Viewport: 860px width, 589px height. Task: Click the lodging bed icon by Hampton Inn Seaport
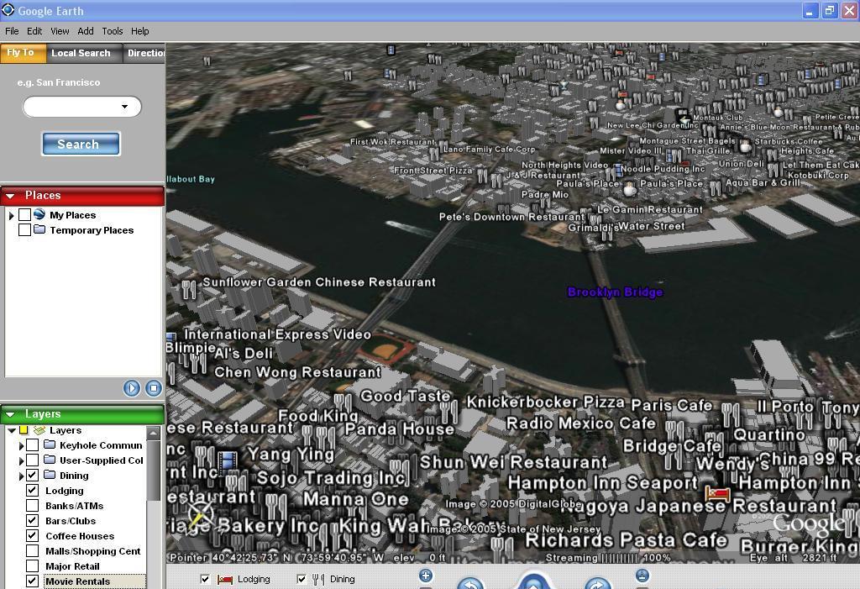tap(717, 492)
